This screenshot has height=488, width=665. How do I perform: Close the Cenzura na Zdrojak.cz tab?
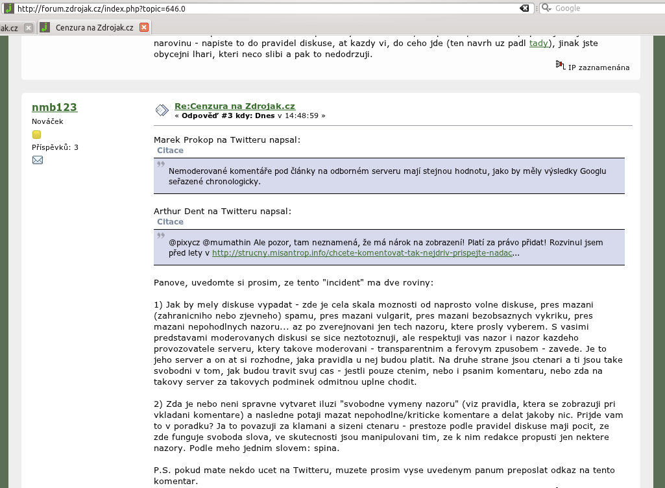tap(144, 27)
